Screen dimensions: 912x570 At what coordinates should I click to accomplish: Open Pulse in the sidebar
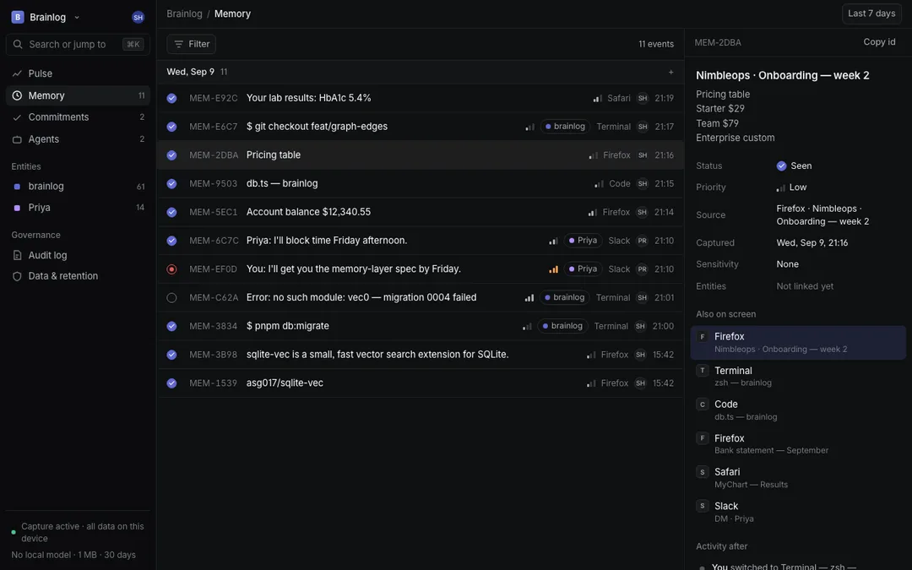coord(78,73)
